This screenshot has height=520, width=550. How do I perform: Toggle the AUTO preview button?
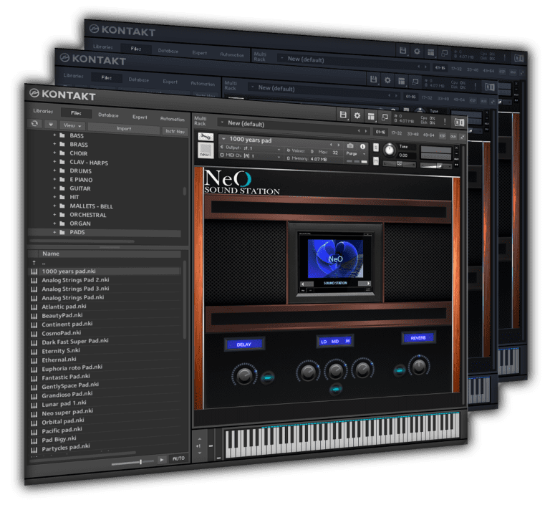point(178,458)
